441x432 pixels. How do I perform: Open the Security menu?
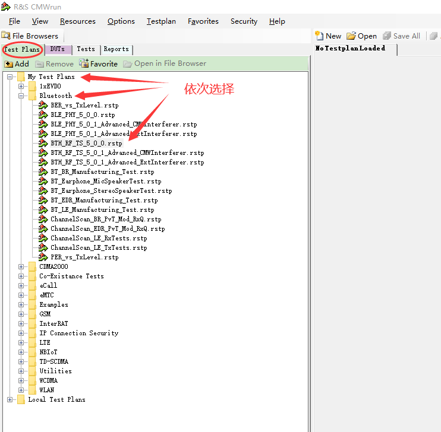point(244,21)
